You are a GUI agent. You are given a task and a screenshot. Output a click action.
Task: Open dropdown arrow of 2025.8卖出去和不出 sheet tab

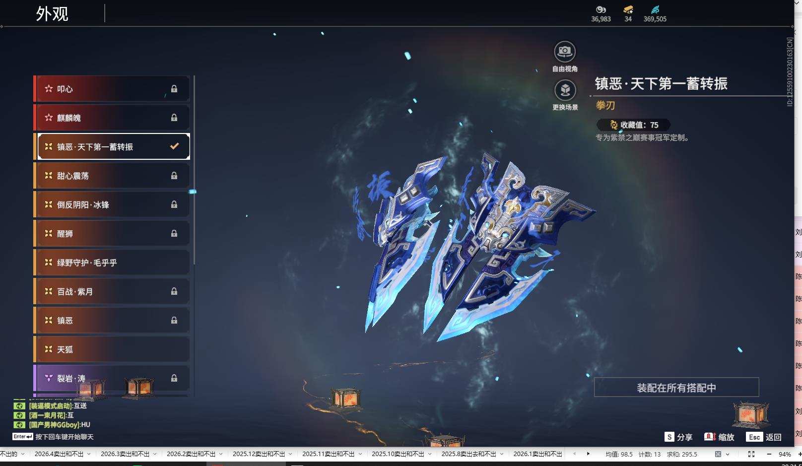501,454
